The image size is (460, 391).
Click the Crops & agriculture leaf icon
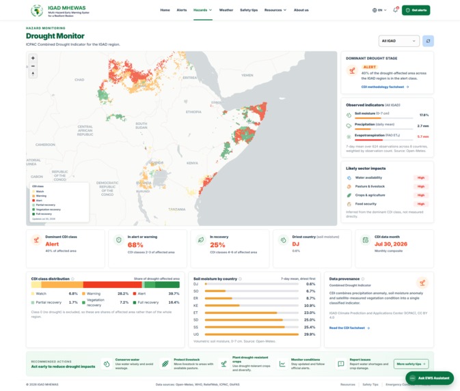click(x=349, y=195)
